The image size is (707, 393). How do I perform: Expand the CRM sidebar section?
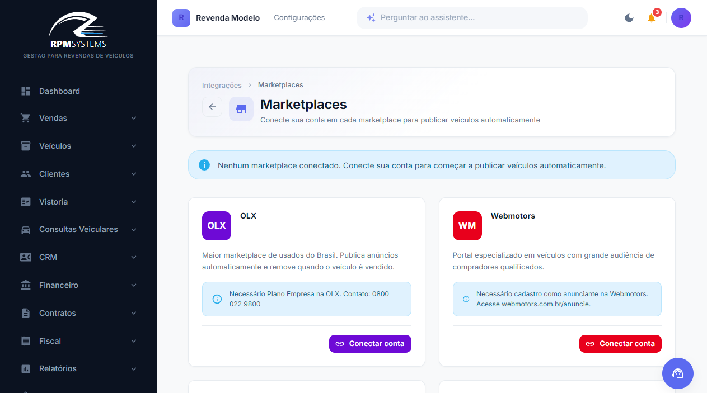click(x=78, y=257)
